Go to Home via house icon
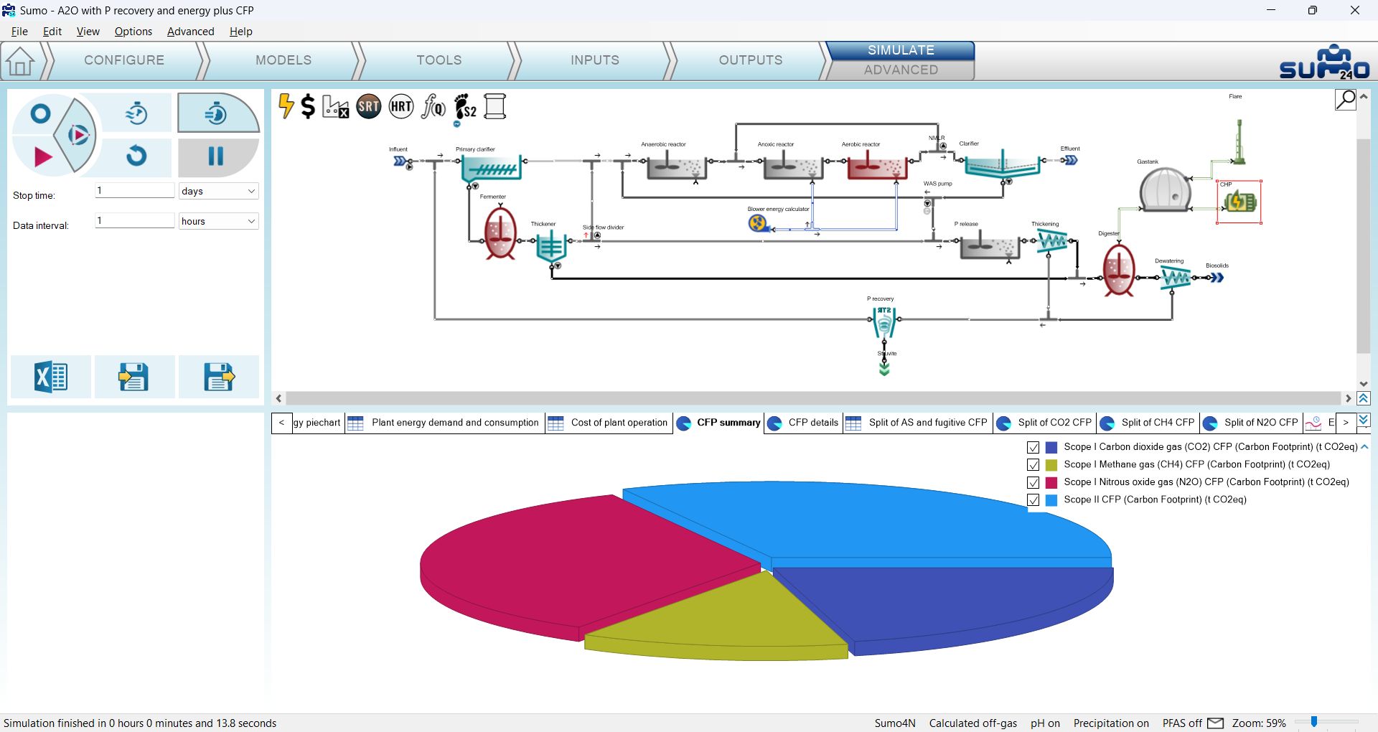The height and width of the screenshot is (732, 1378). [x=20, y=61]
